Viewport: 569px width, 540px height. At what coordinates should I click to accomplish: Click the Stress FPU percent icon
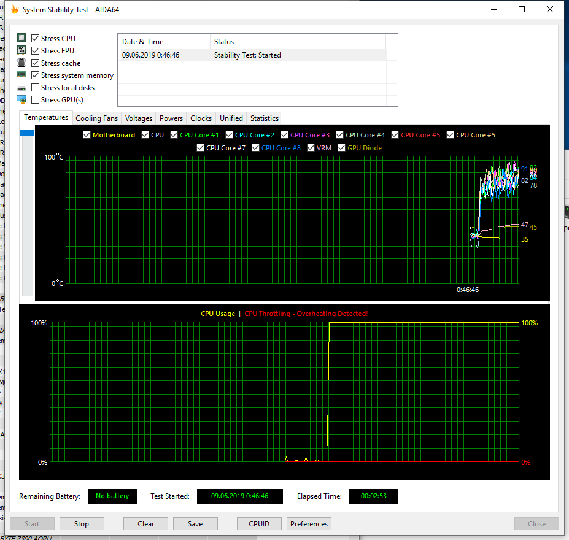[21, 50]
